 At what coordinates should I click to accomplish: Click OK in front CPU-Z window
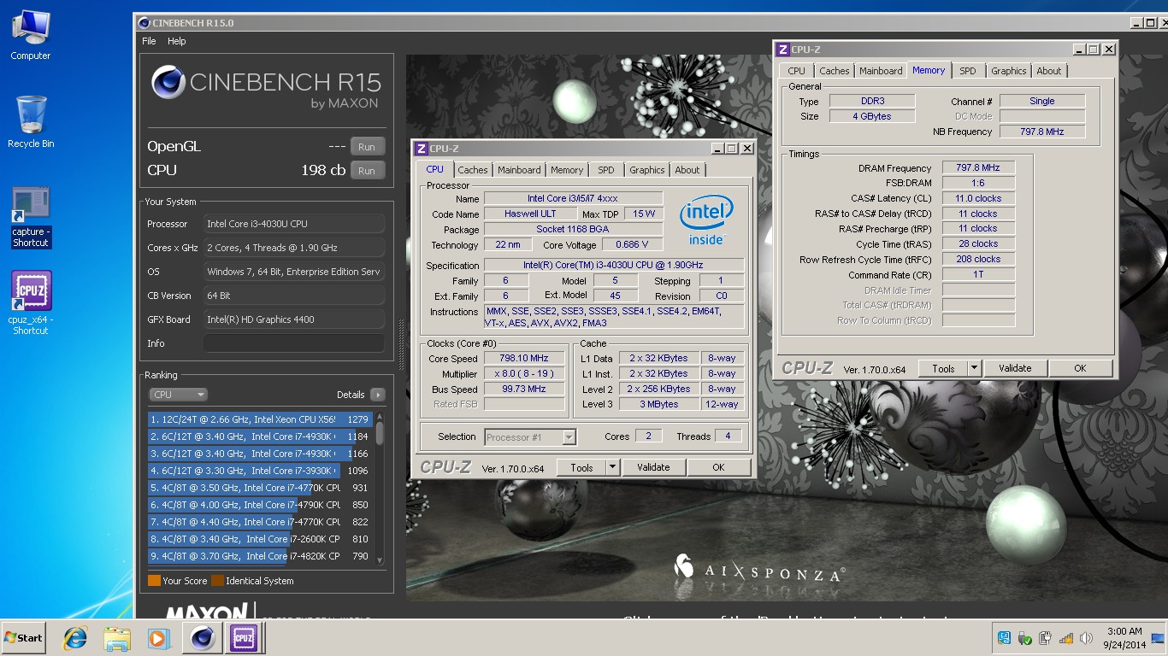point(718,467)
